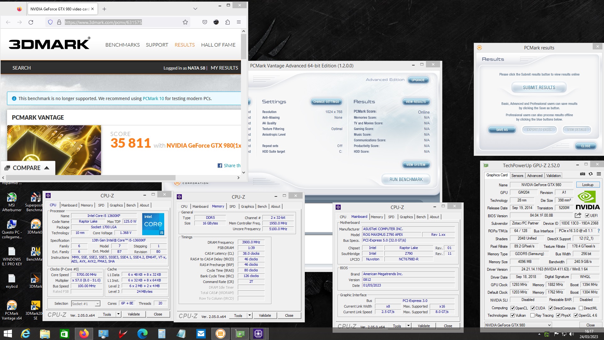Screen dimensions: 604x340
Task: Bookmark this page with the star icon
Action: (185, 22)
